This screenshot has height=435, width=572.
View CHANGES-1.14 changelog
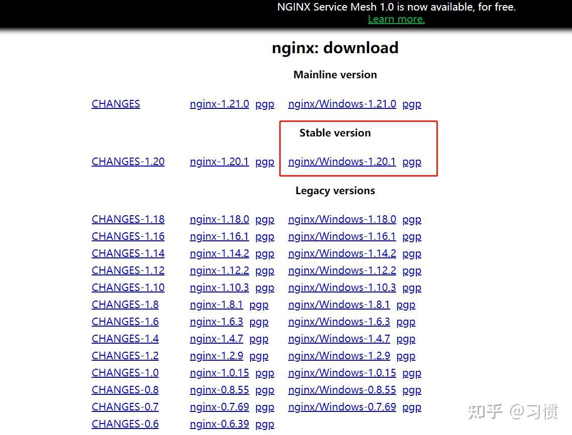[x=128, y=253]
